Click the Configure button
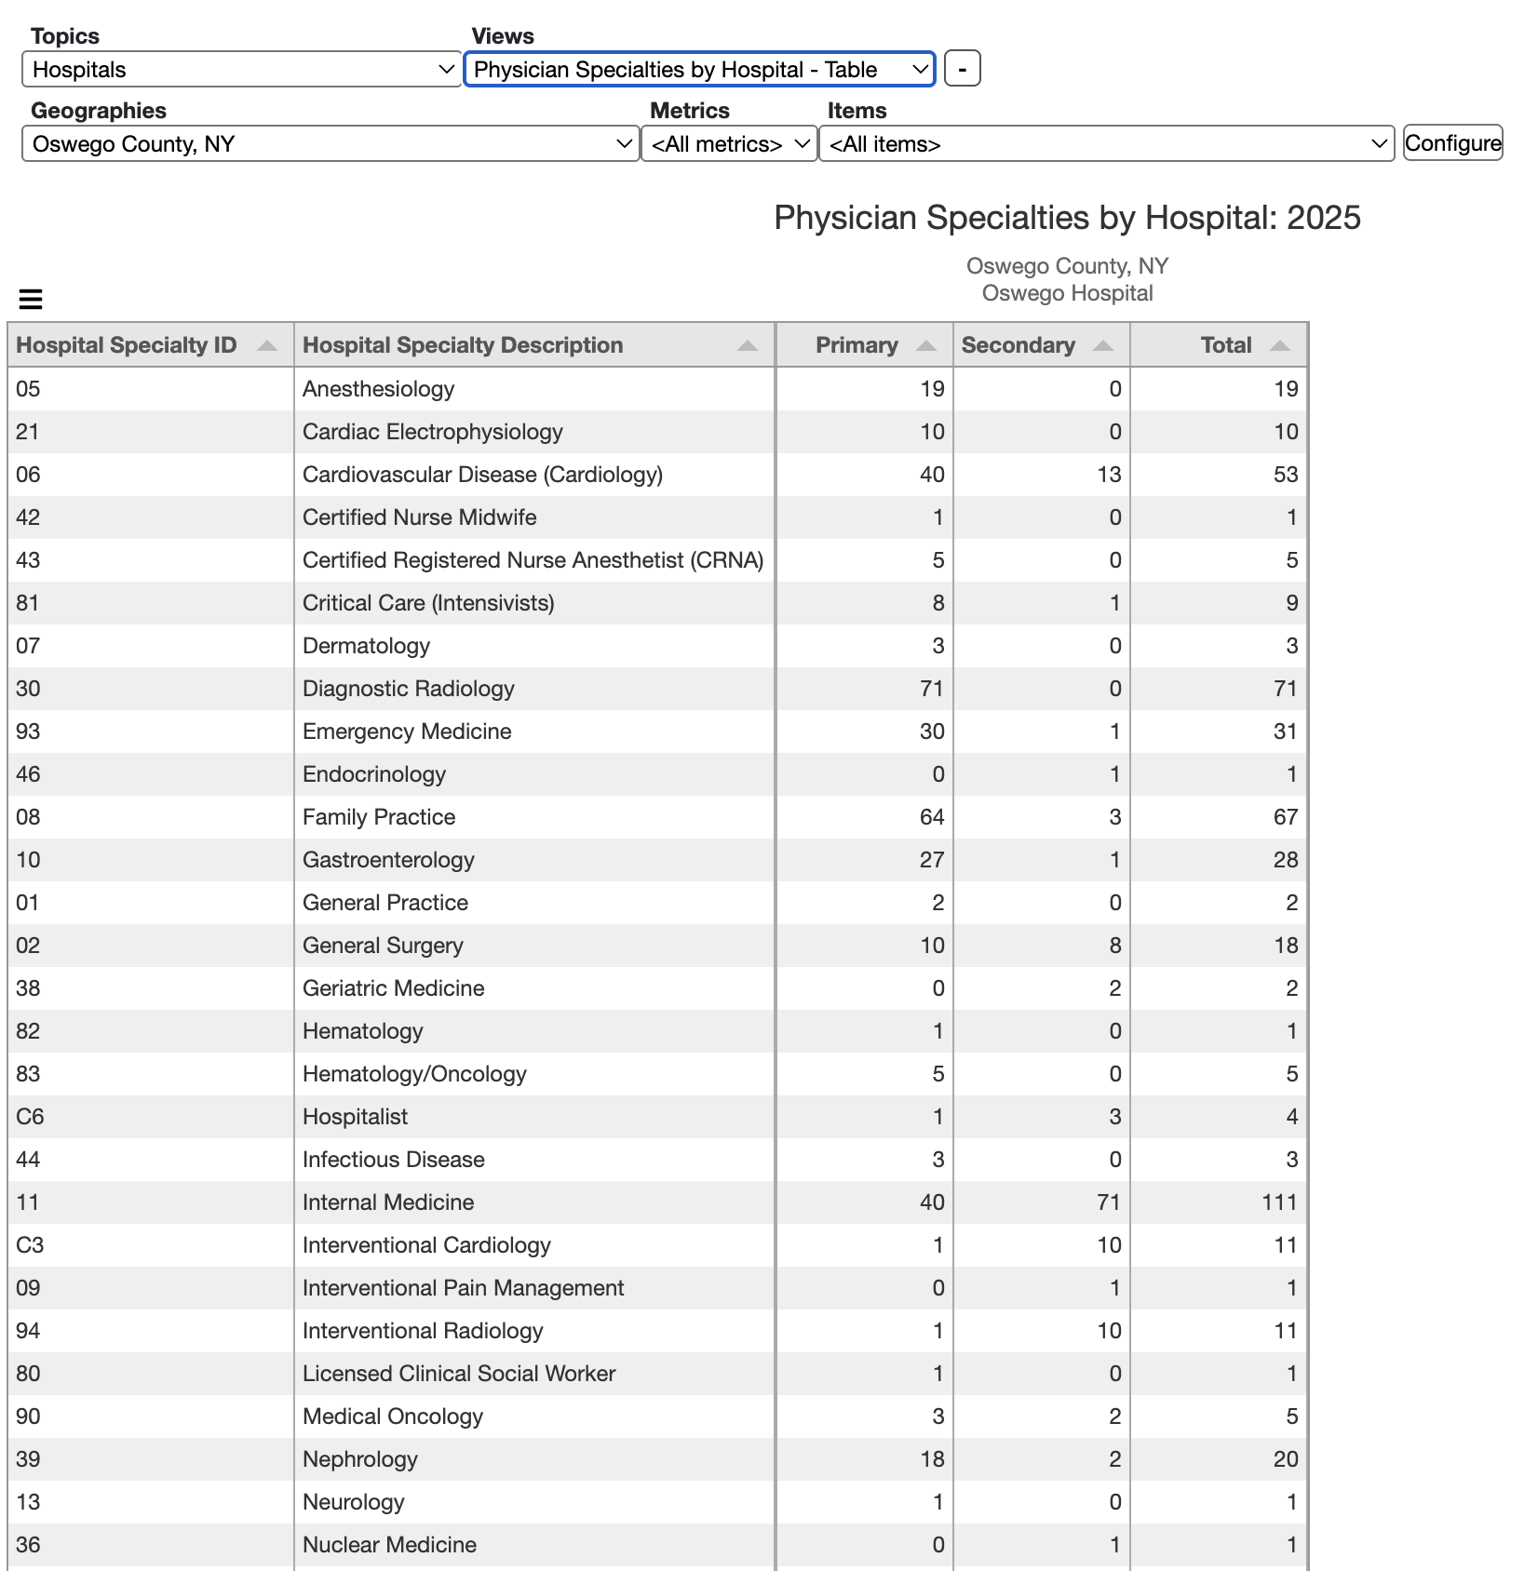Image resolution: width=1538 pixels, height=1571 pixels. coord(1452,143)
